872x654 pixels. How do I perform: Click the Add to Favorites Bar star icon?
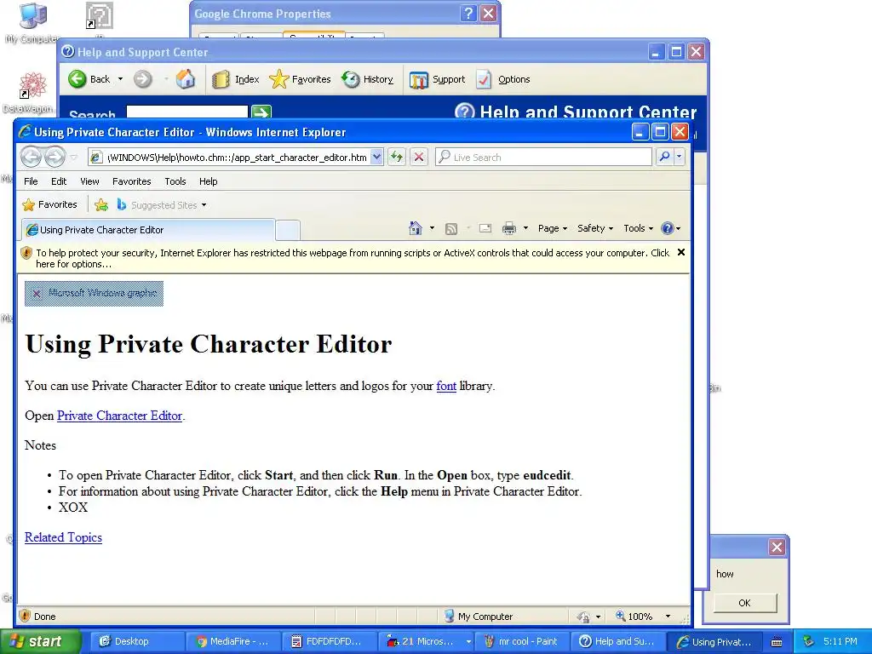tap(101, 205)
